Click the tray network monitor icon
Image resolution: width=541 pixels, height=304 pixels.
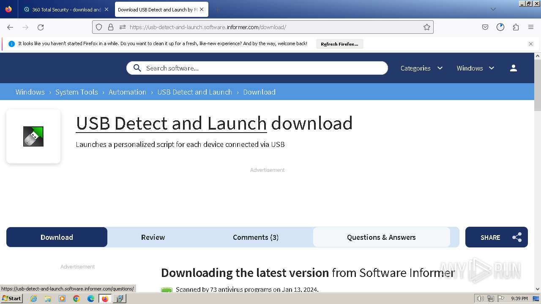pyautogui.click(x=491, y=299)
